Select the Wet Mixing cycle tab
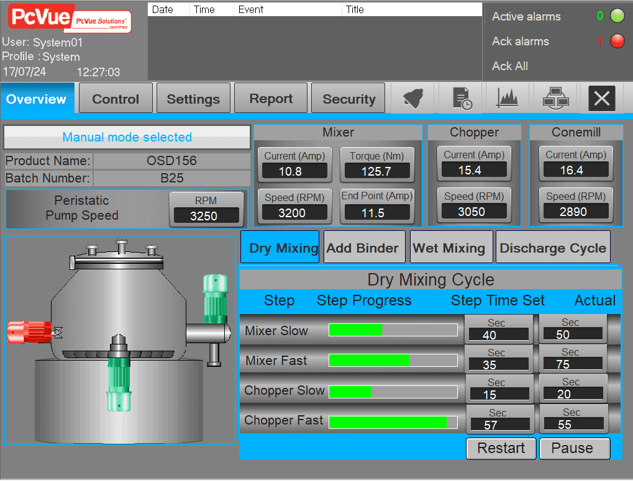Screen dimensions: 633x481 449,248
